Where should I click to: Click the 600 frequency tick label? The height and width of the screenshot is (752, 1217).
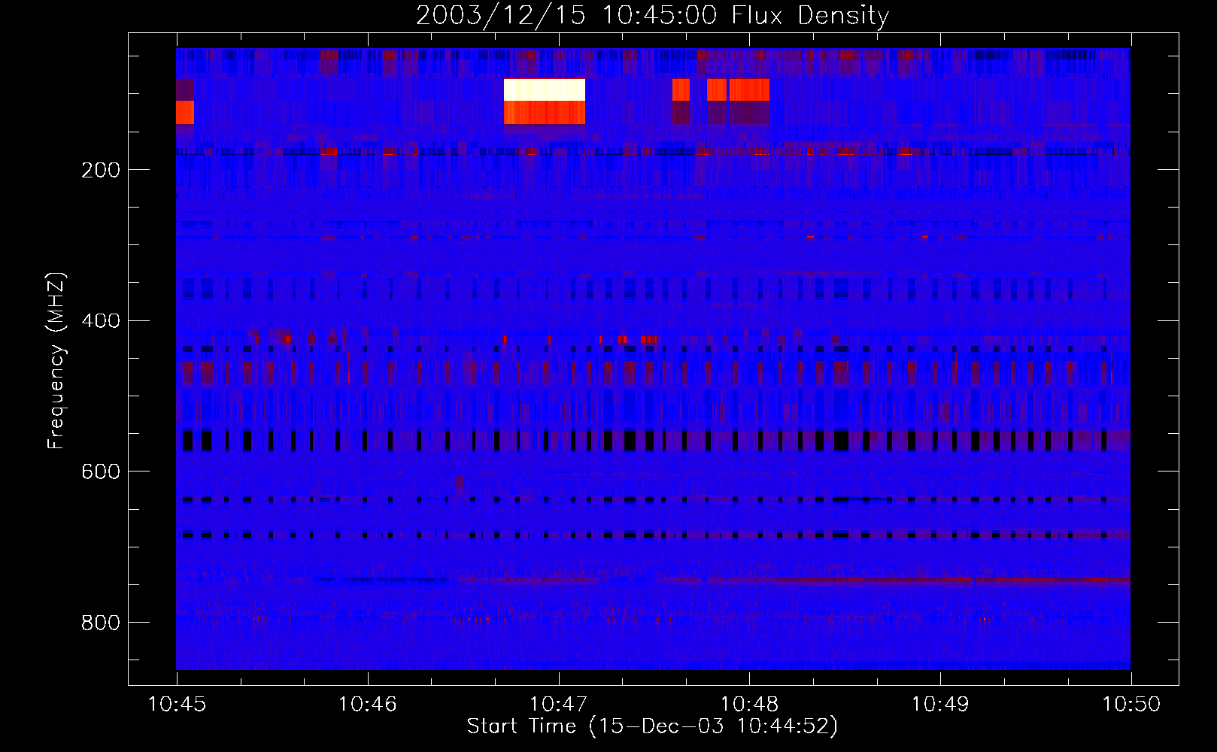pyautogui.click(x=100, y=472)
